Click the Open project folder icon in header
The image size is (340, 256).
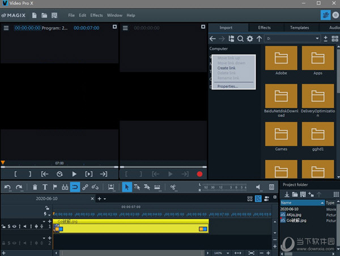click(44, 15)
